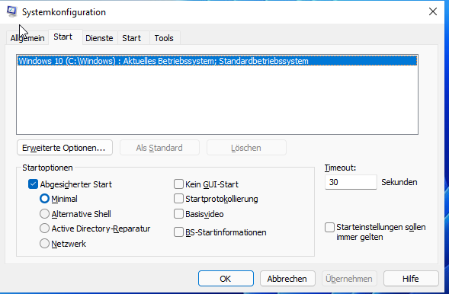Click the Timeout seconds input field
449x294 pixels.
351,182
